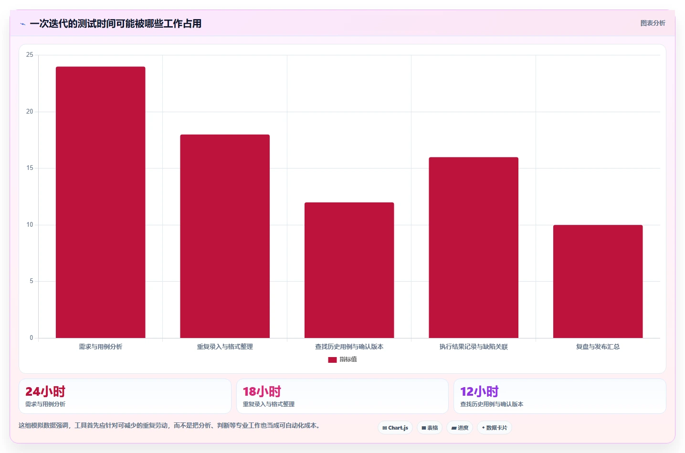Toggle the 指标值 legend color swatch
Image resolution: width=685 pixels, height=453 pixels.
coord(332,359)
